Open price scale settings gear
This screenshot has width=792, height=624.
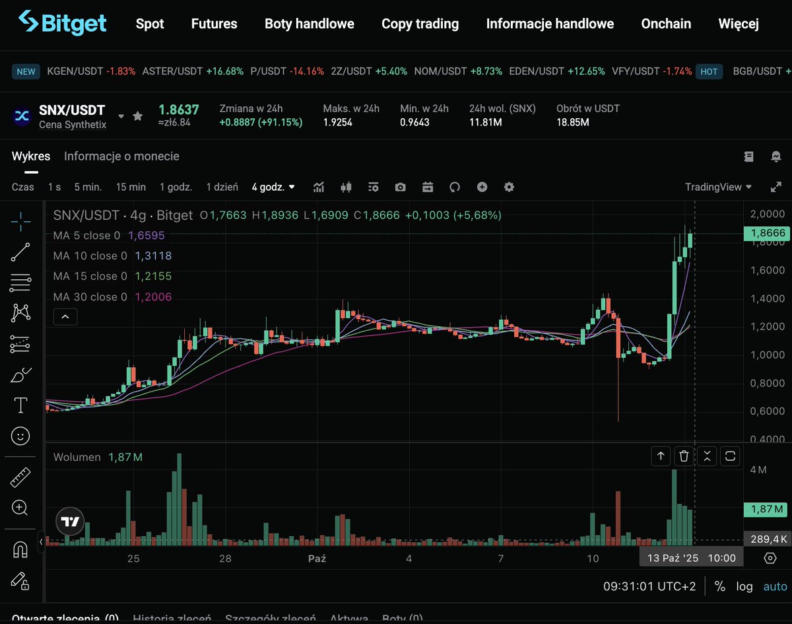(x=770, y=558)
